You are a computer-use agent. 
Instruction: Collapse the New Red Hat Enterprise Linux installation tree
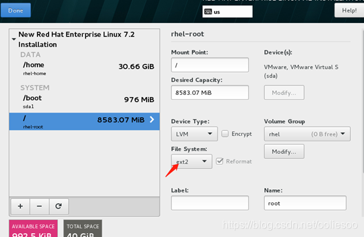(x=14, y=39)
